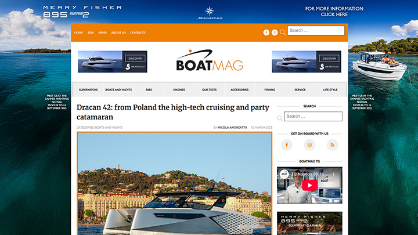
Task: Open the Life Style category
Action: point(330,90)
